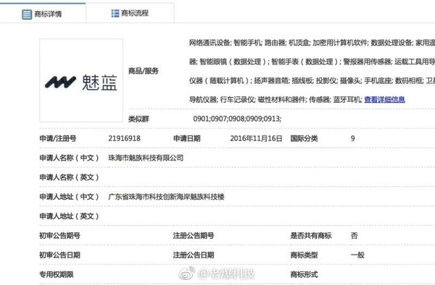Click the 注册公告期号 label
This screenshot has width=435, height=285.
194,236
